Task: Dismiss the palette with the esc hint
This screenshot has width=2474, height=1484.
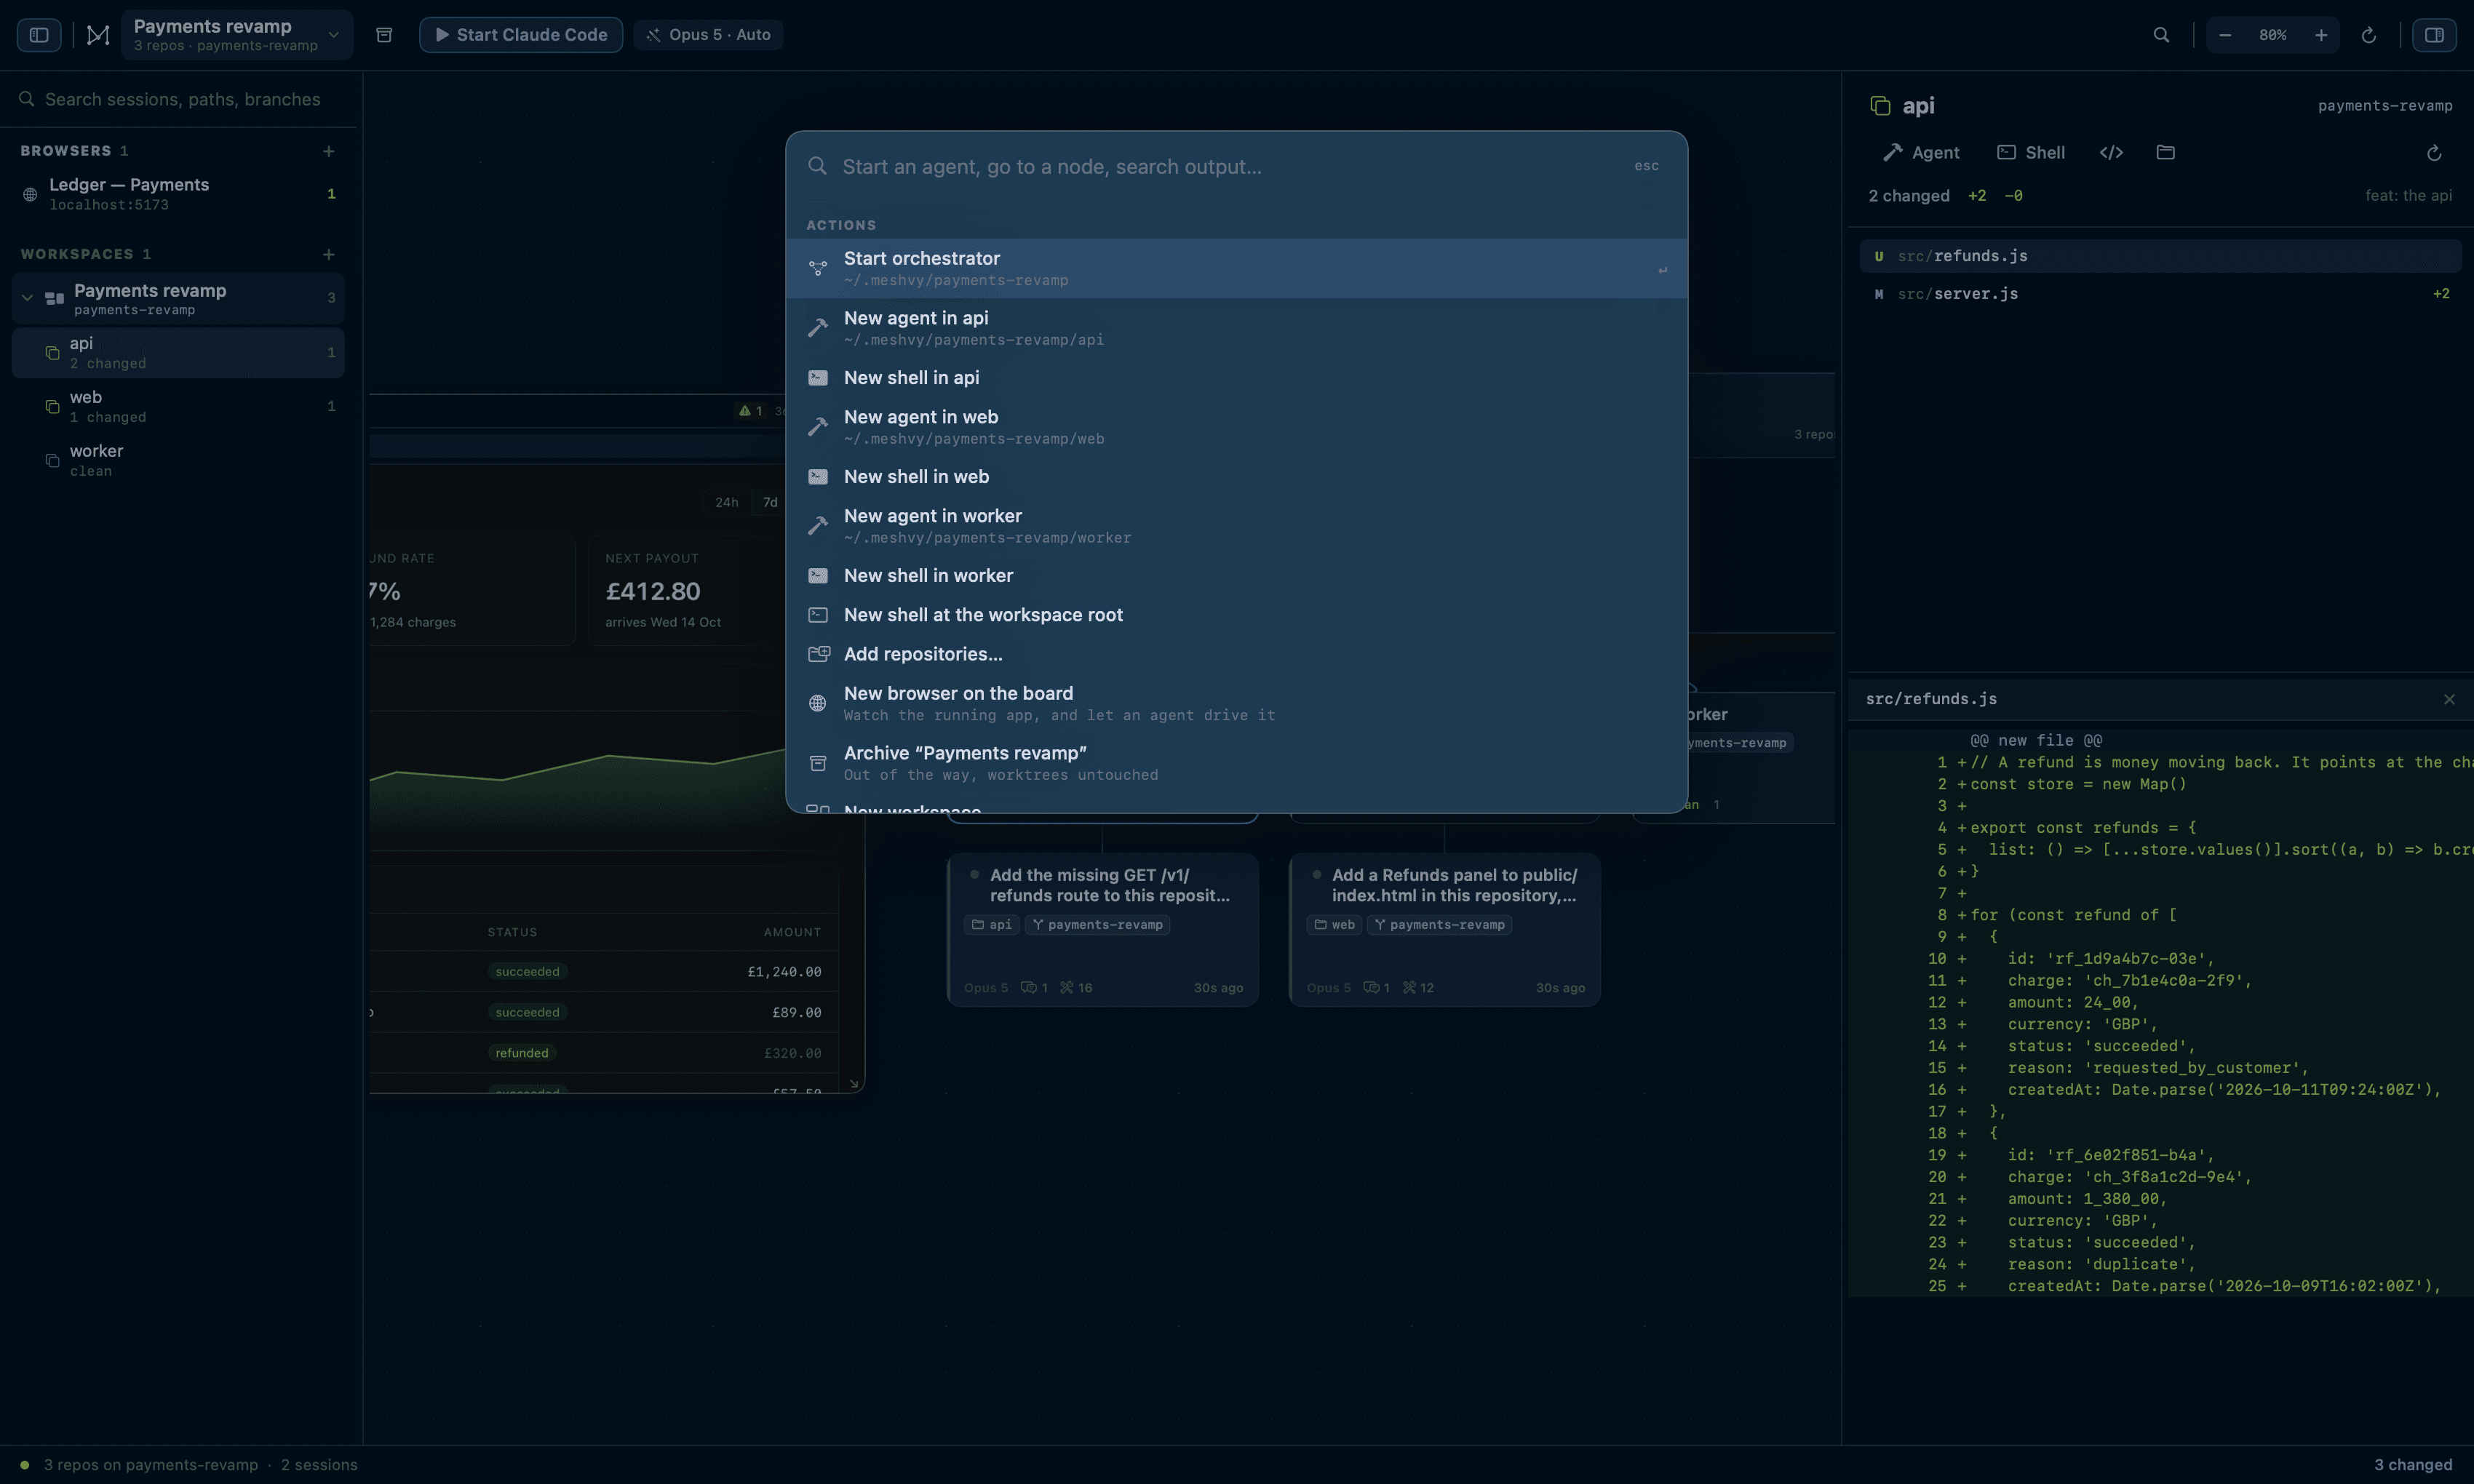Action: point(1646,167)
